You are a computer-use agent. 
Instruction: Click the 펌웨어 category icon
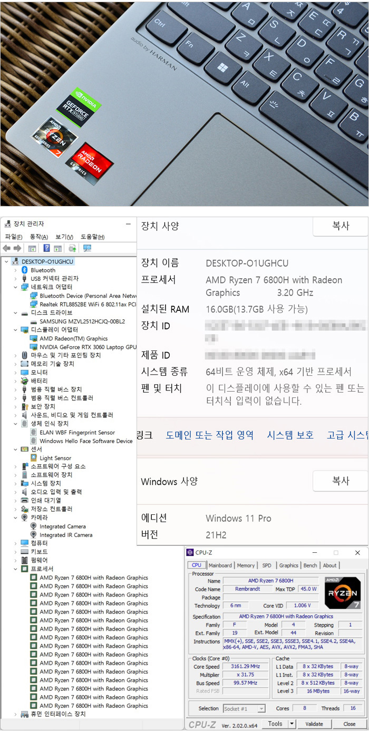pos(24,560)
